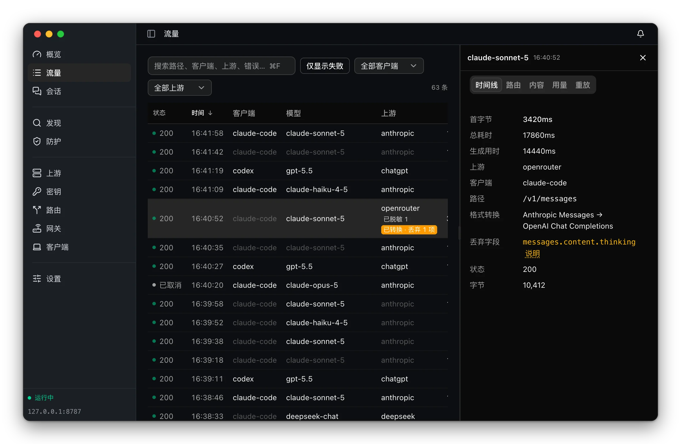Open 密钥 keys page
This screenshot has height=444, width=681.
[x=79, y=191]
